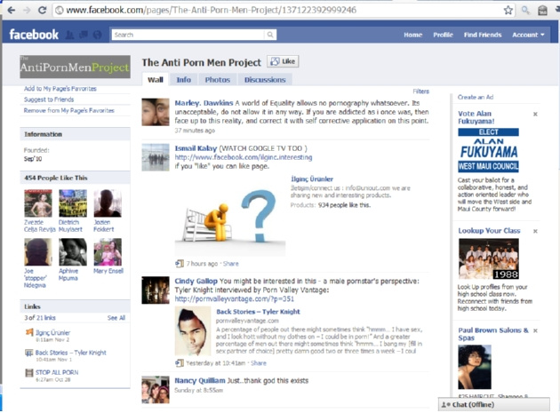
Task: Click Dietrich Muylaert fan thumbnail
Action: coord(73,203)
